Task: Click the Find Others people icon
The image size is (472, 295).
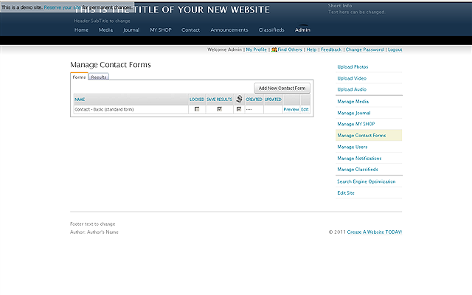Action: pyautogui.click(x=274, y=49)
